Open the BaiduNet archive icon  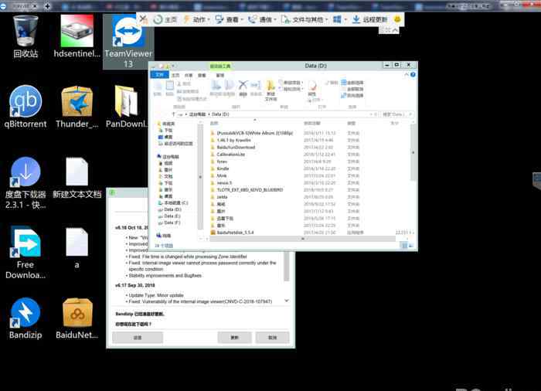(77, 318)
